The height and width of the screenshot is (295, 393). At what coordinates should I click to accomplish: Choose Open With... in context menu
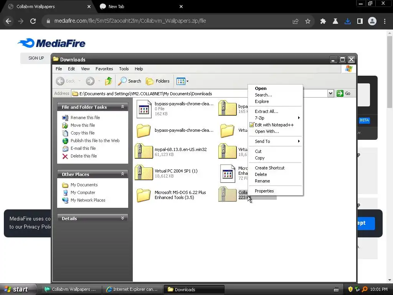[275, 131]
